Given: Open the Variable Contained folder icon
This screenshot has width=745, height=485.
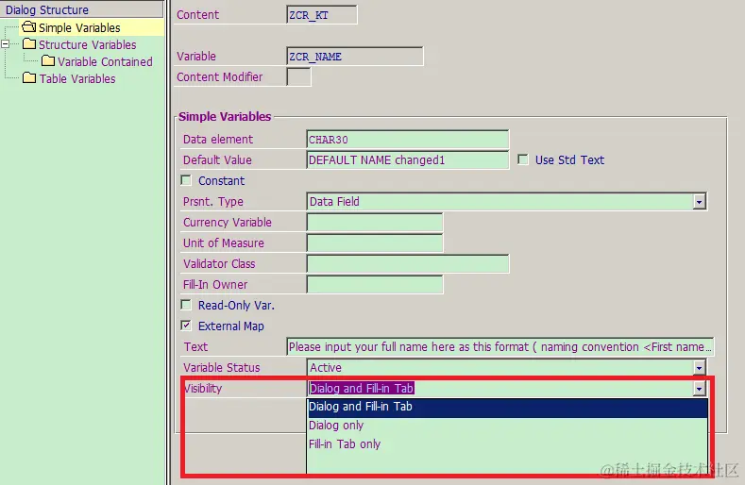Looking at the screenshot, I should [x=48, y=61].
